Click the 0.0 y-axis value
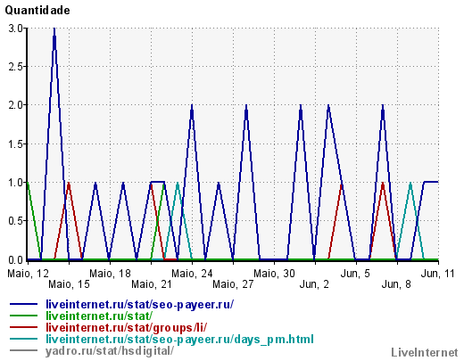Screen dimensions: 464x361 click(x=16, y=260)
